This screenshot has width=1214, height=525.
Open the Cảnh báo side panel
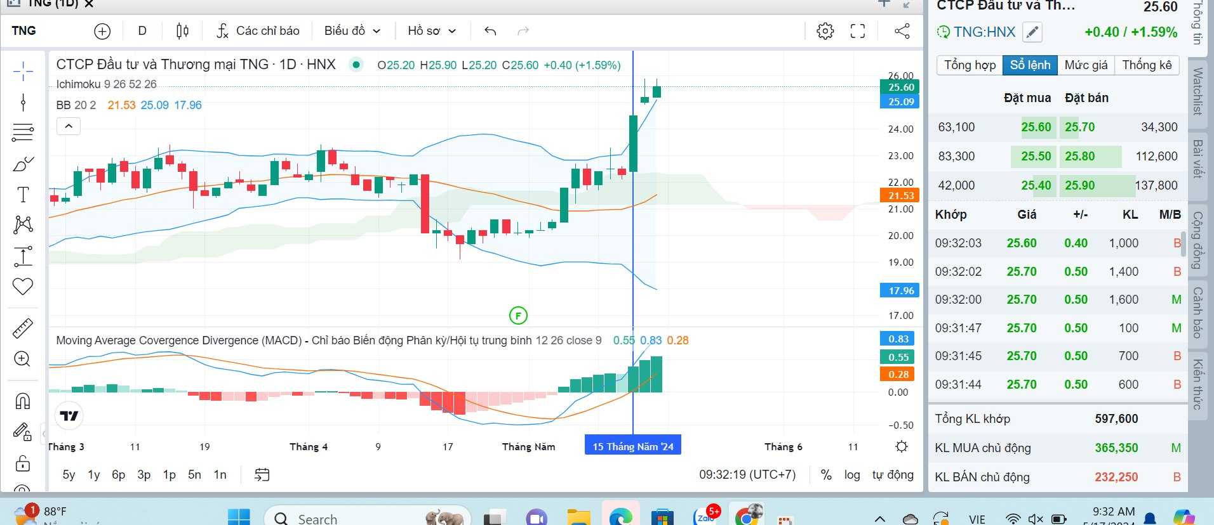[x=1197, y=313]
